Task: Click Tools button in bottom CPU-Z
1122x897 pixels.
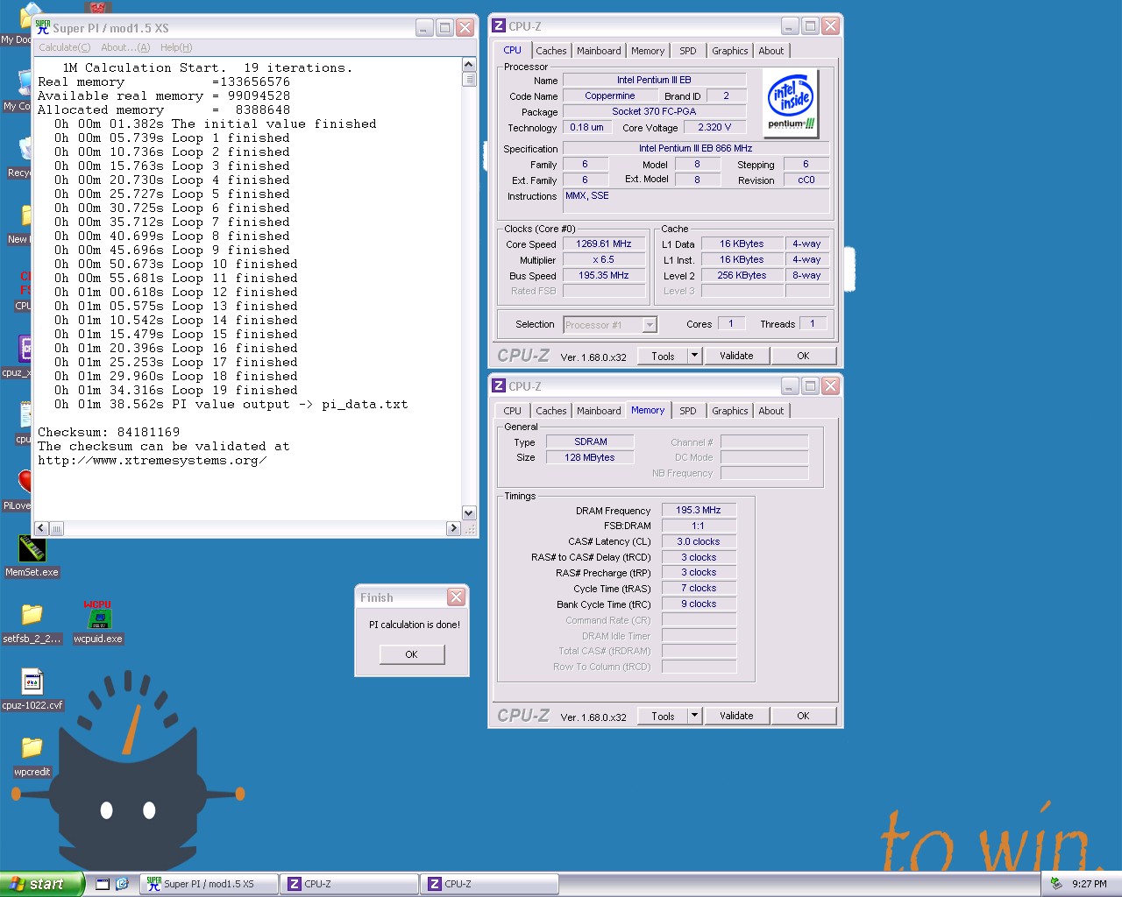Action: pos(663,716)
